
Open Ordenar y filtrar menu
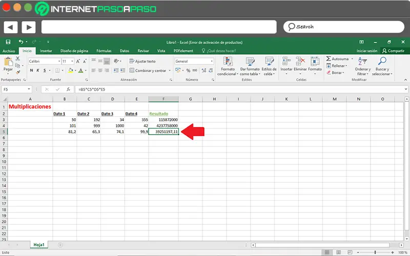(363, 67)
